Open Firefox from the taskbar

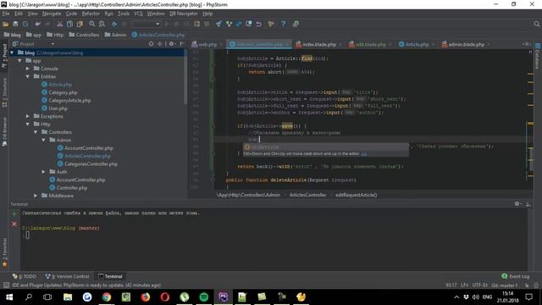coord(146,297)
